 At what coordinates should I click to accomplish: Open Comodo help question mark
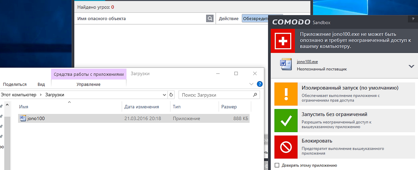coord(413,19)
